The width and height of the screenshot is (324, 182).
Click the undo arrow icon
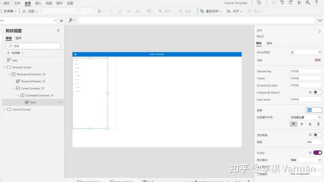coord(282,3)
